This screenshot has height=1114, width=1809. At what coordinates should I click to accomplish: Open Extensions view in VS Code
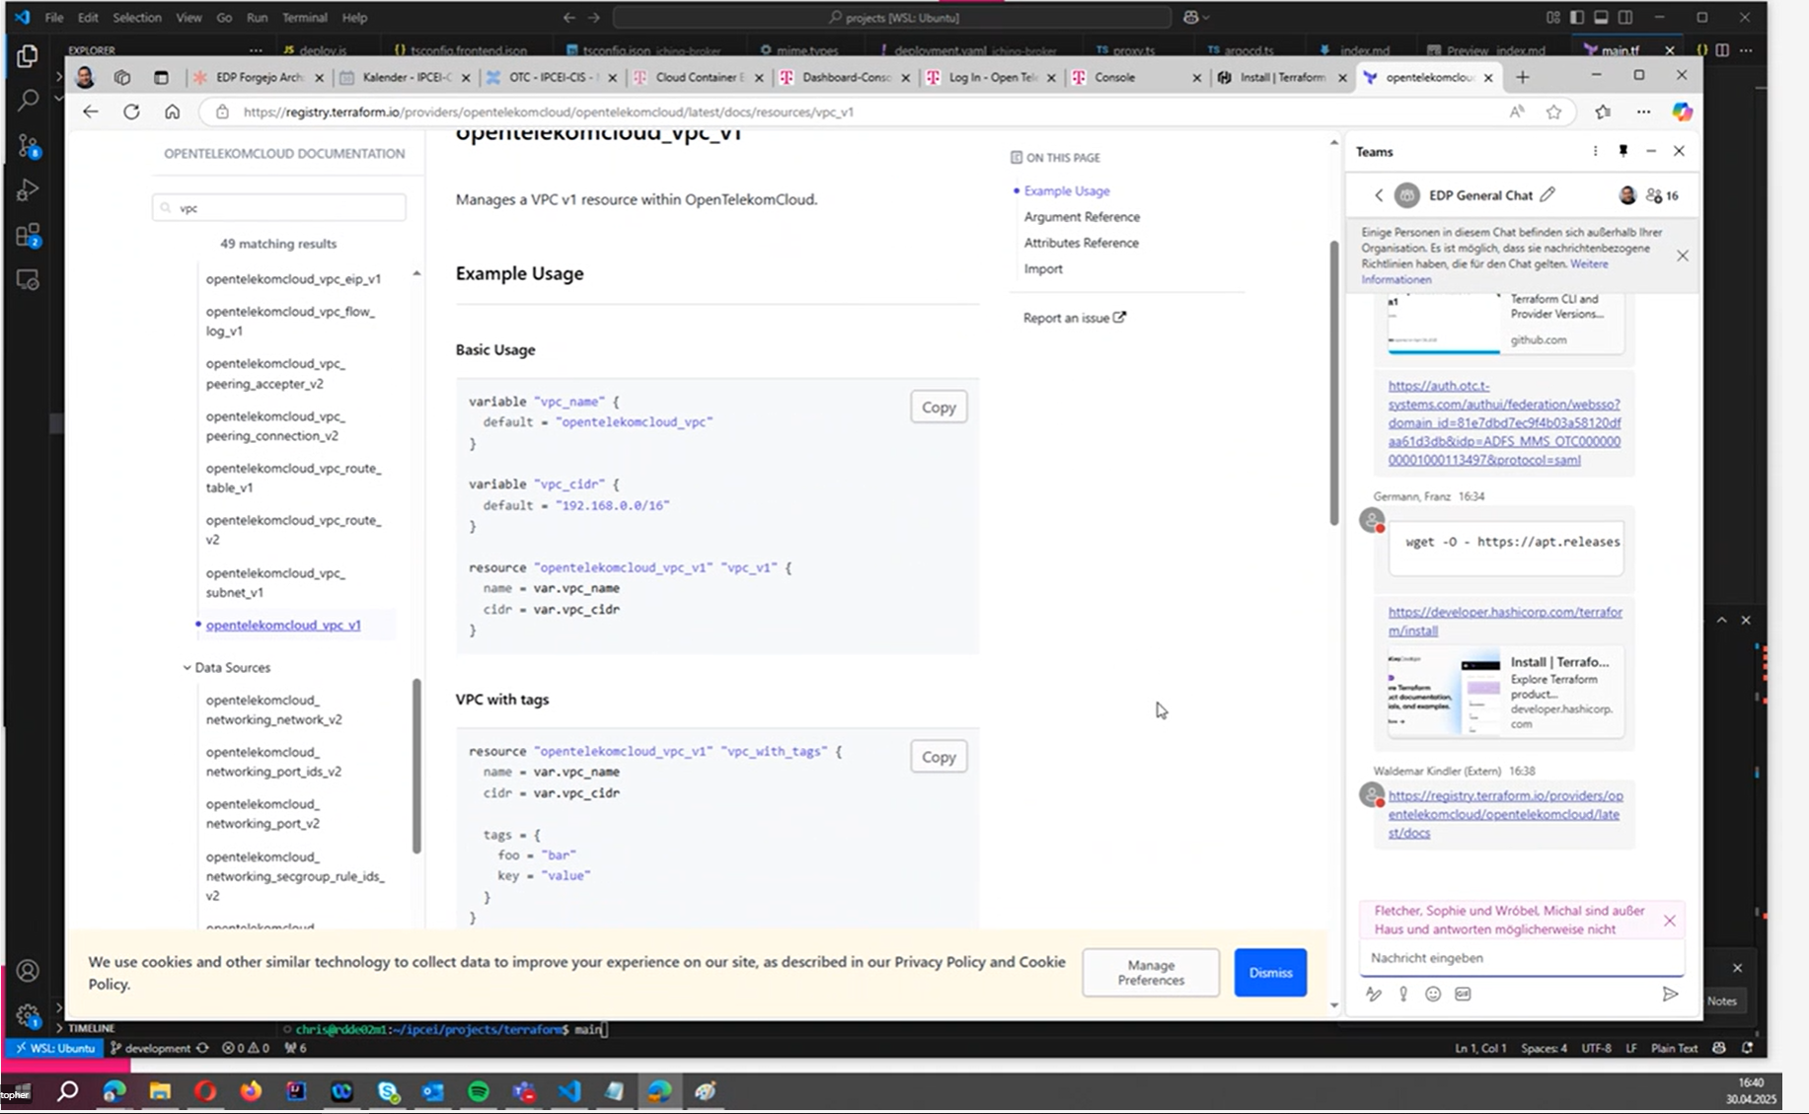(28, 236)
